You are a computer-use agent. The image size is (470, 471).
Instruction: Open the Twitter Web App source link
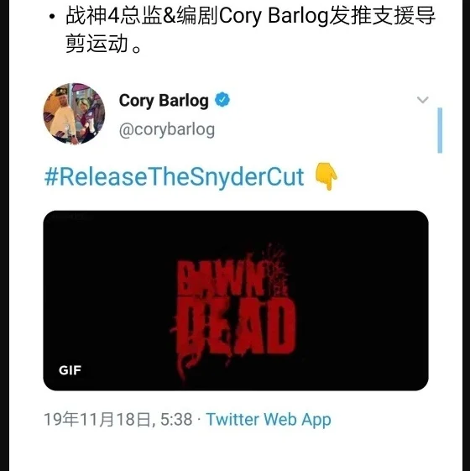coord(269,419)
